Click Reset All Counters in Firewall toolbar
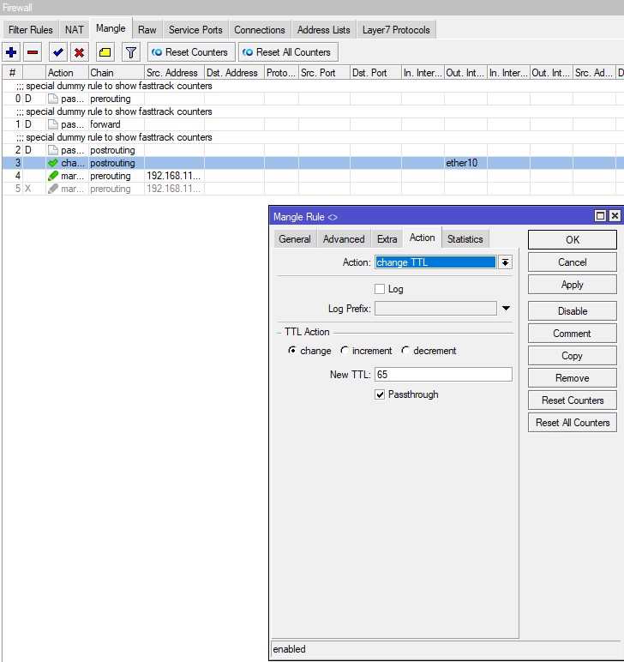This screenshot has width=624, height=662. click(288, 52)
